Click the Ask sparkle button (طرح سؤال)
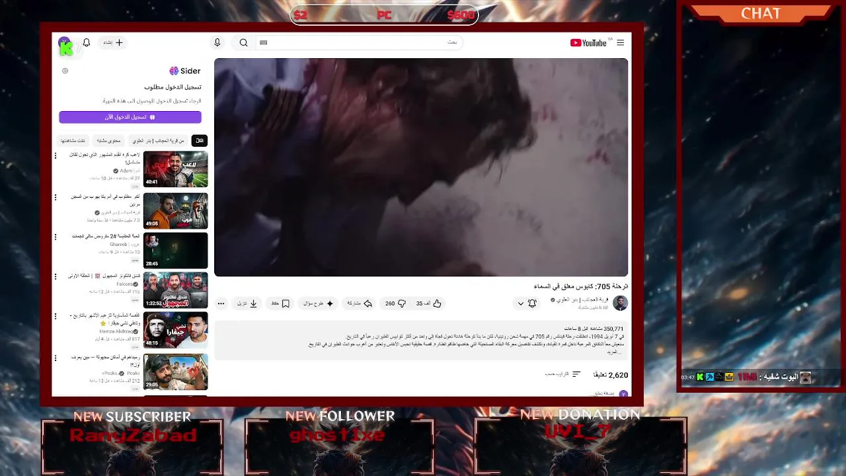This screenshot has height=476, width=846. (x=319, y=303)
